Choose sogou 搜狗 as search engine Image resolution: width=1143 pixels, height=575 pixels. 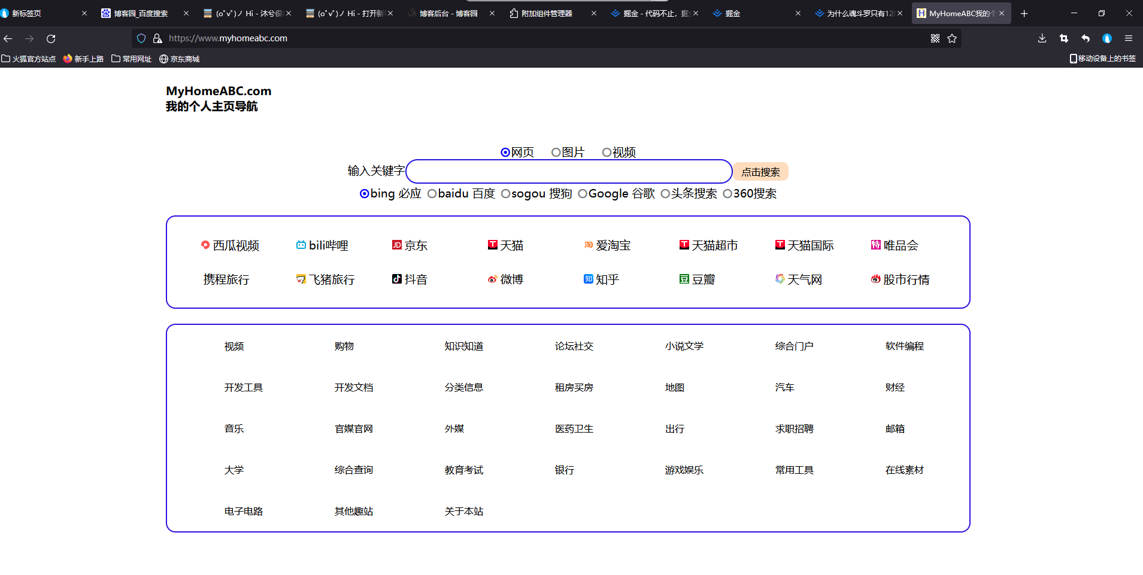pyautogui.click(x=505, y=194)
